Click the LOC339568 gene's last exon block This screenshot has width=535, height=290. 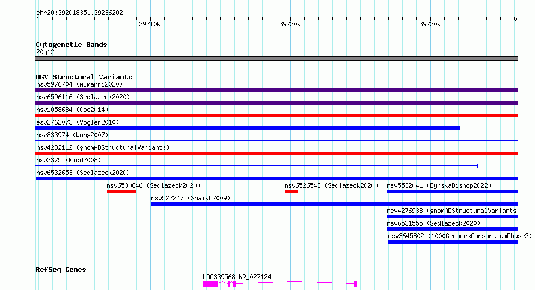(x=355, y=284)
